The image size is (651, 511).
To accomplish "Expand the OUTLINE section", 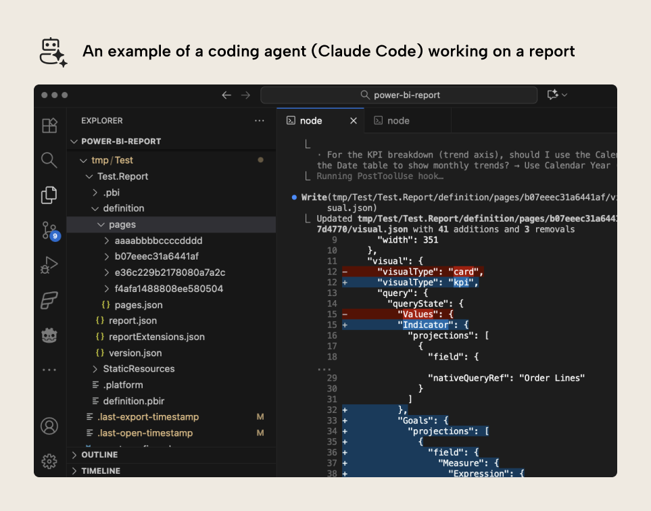I will click(172, 455).
